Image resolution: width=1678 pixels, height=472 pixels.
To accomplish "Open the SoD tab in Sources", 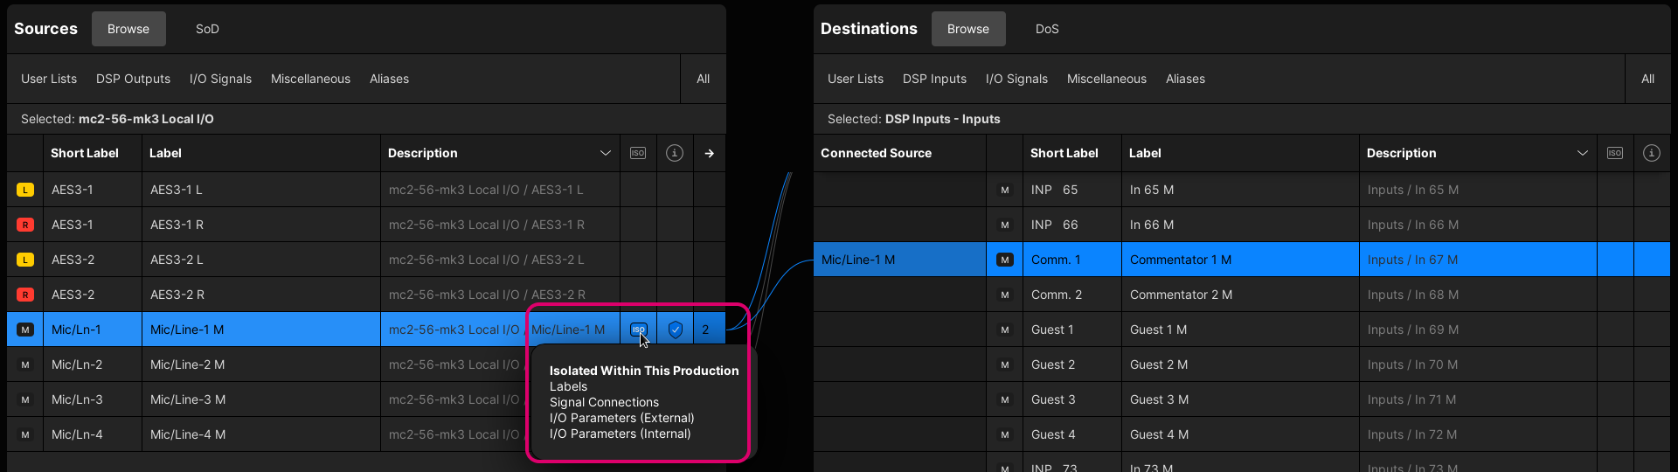I will pyautogui.click(x=207, y=29).
